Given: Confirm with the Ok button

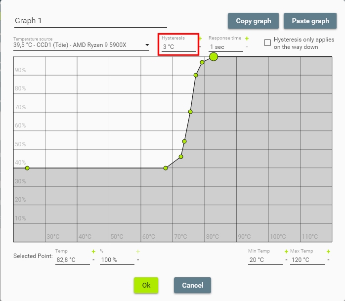Looking at the screenshot, I should point(146,285).
